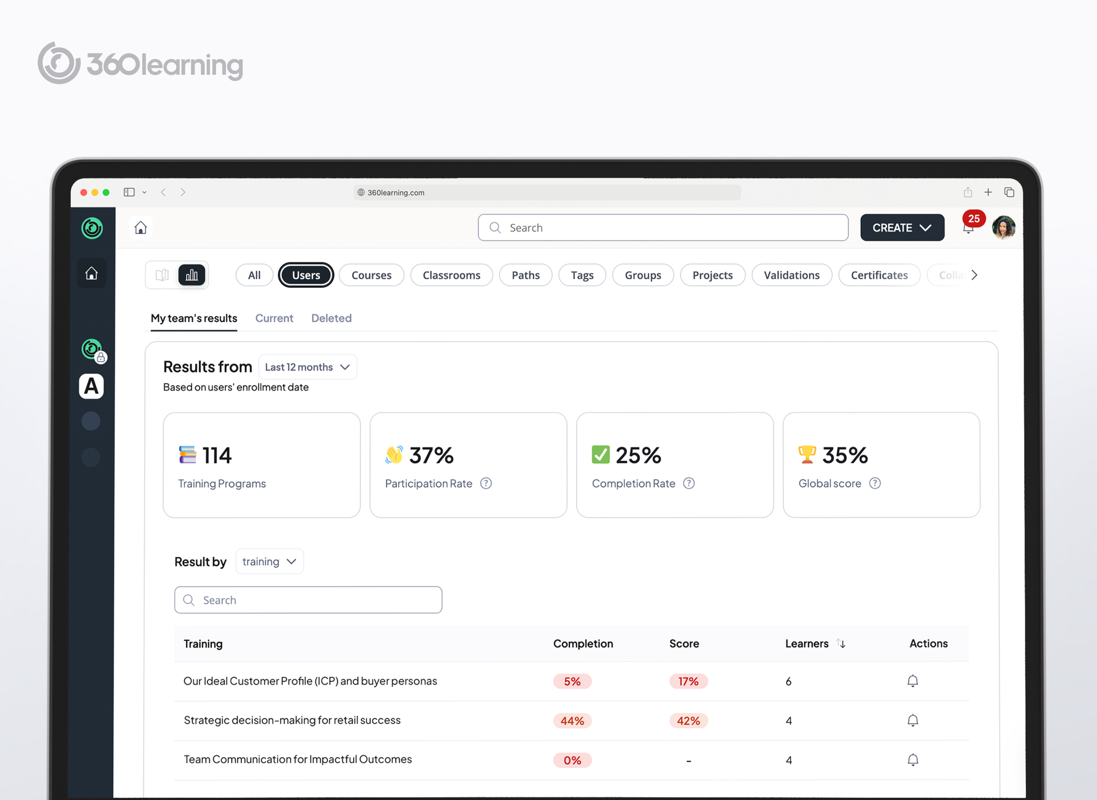This screenshot has width=1097, height=800.
Task: Open the user profile avatar
Action: pos(1004,227)
